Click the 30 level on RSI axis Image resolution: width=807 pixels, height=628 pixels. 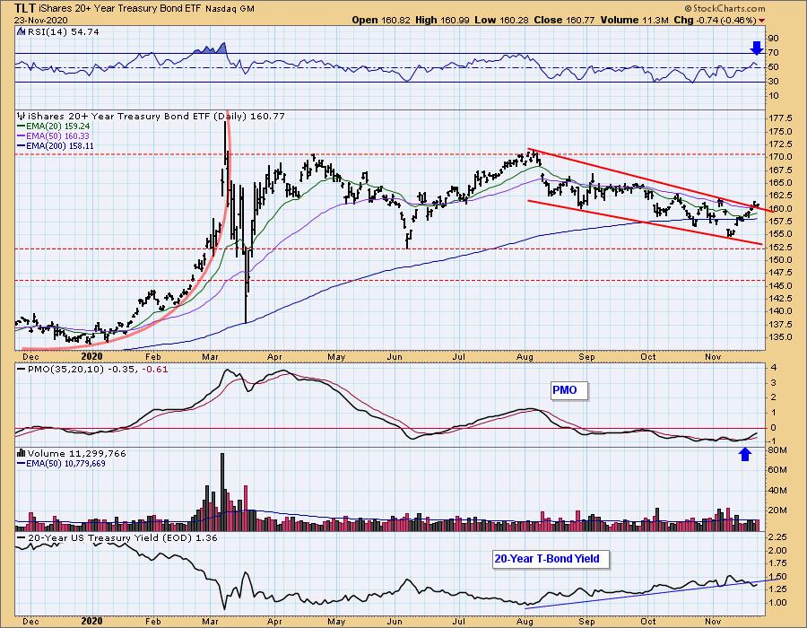tap(773, 82)
